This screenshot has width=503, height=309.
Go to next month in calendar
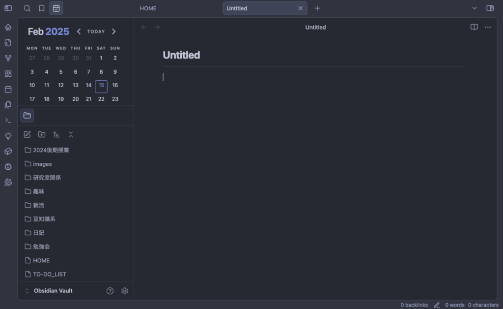pyautogui.click(x=113, y=31)
